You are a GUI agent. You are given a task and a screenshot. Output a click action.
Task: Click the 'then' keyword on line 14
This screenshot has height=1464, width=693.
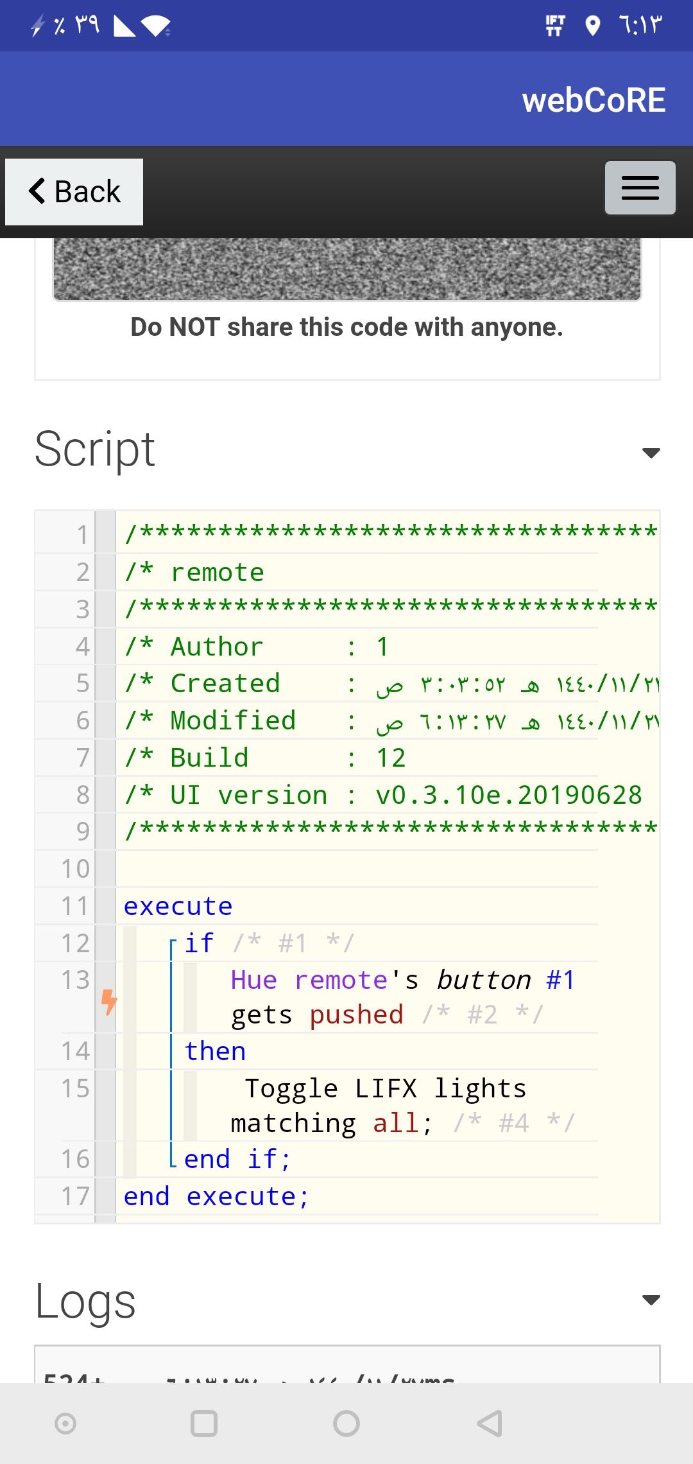(x=215, y=1051)
